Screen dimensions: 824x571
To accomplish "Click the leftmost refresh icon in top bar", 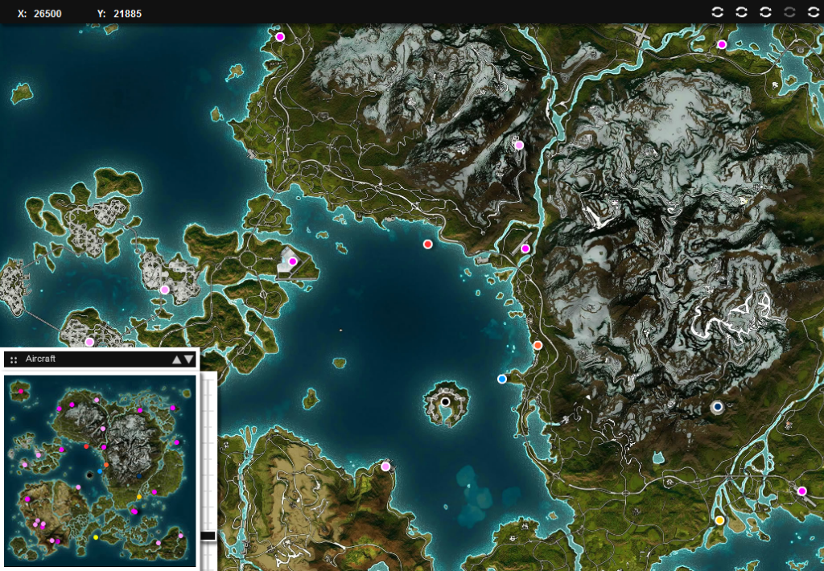I will [717, 12].
